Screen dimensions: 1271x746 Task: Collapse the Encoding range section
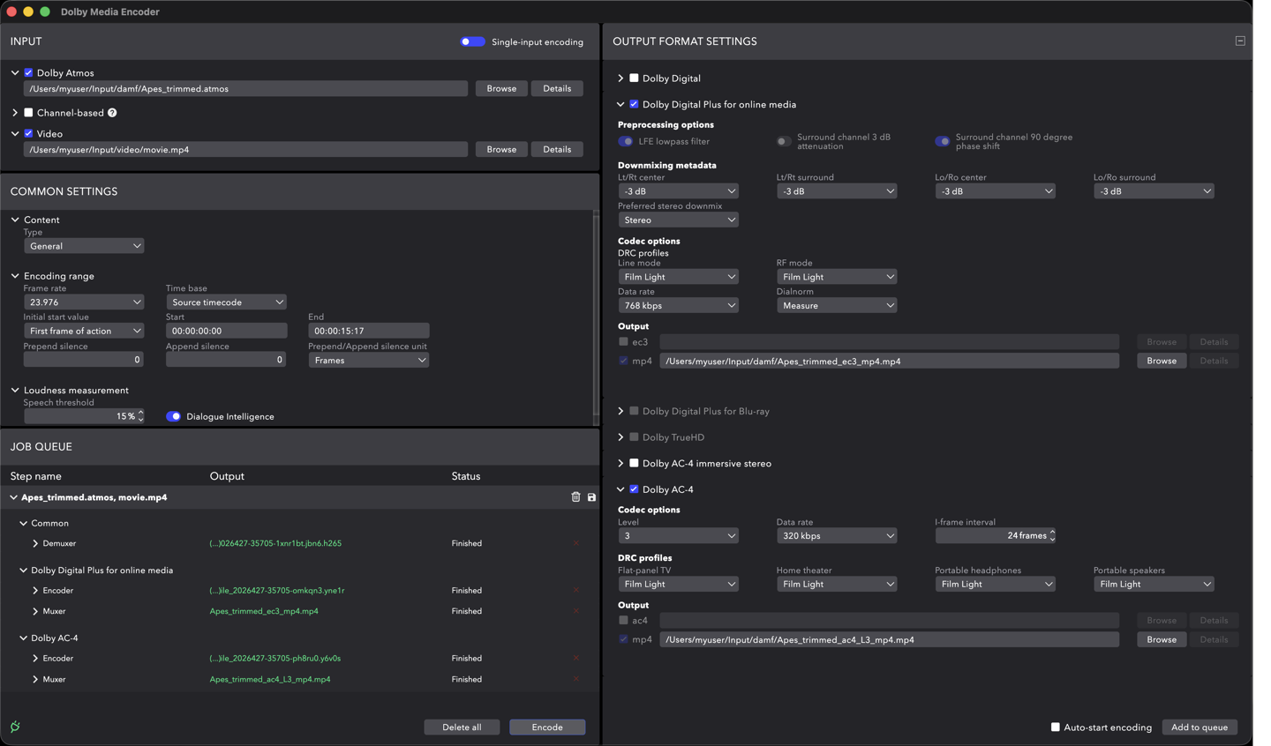point(15,276)
